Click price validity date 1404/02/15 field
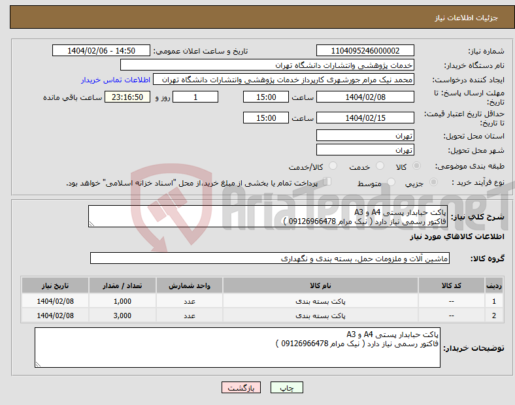 pyautogui.click(x=365, y=118)
